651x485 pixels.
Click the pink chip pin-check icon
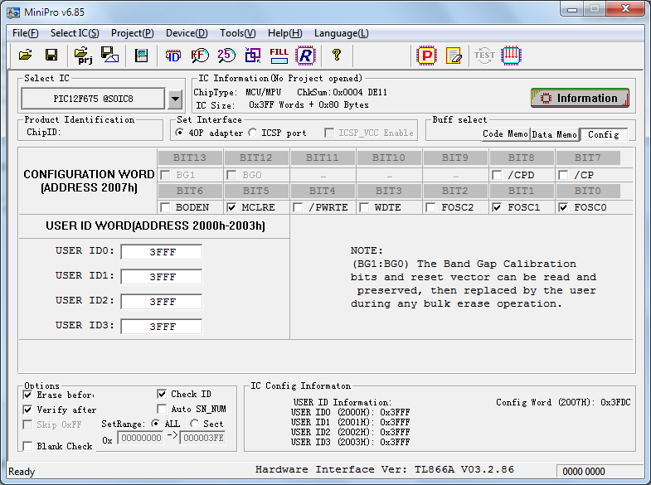click(x=511, y=56)
